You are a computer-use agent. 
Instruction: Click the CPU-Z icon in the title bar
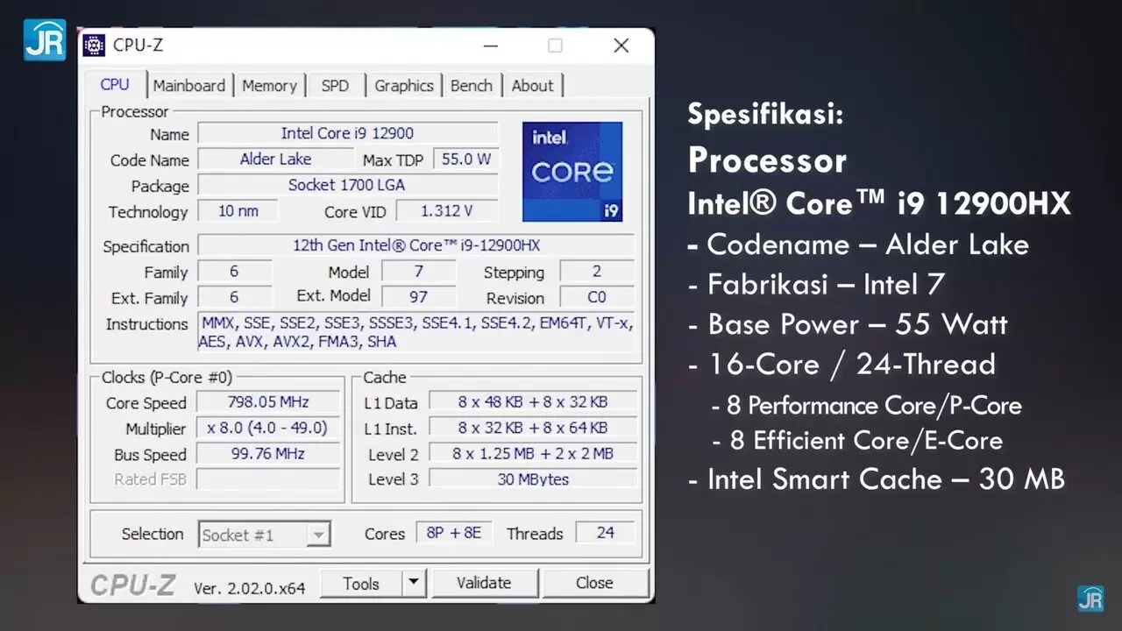(91, 45)
